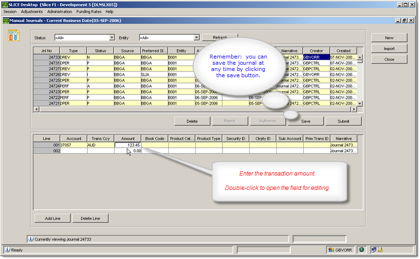Click the info icon beside 'Currently viewing Journal'
The image size is (420, 259).
pyautogui.click(x=31, y=239)
